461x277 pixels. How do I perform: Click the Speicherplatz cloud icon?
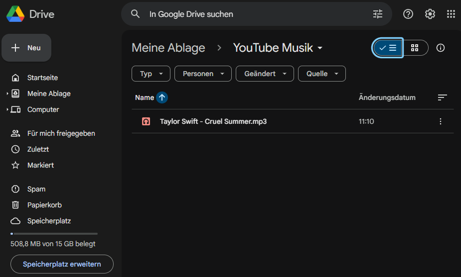click(x=15, y=221)
